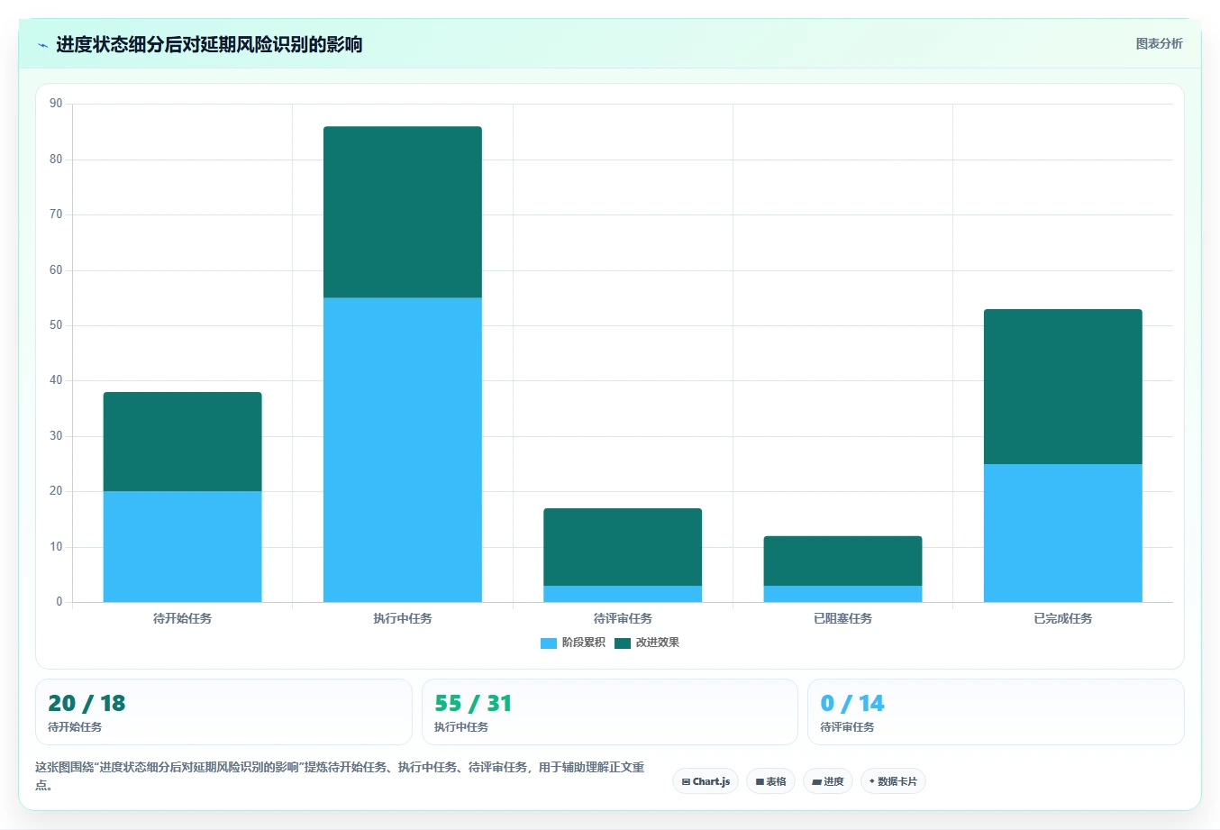1220x830 pixels.
Task: Open the 0 / 14 待评审任务 stat card
Action: (x=996, y=712)
